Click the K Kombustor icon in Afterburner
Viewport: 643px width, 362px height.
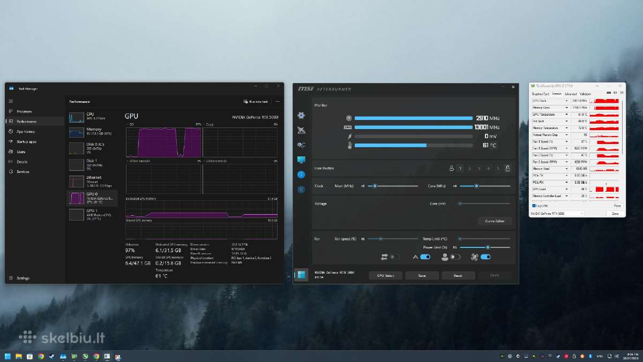pyautogui.click(x=301, y=189)
